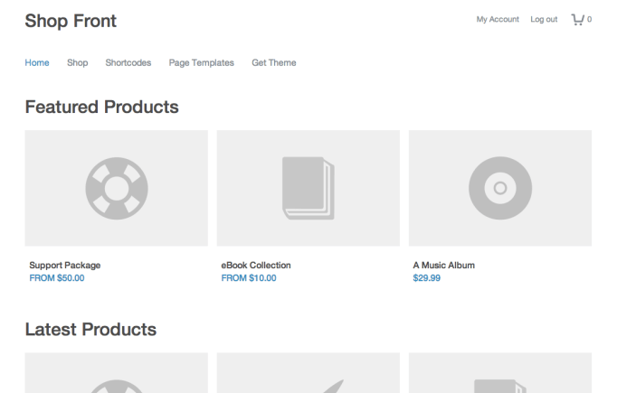
Task: Click the Shop Front site title
Action: (x=71, y=21)
